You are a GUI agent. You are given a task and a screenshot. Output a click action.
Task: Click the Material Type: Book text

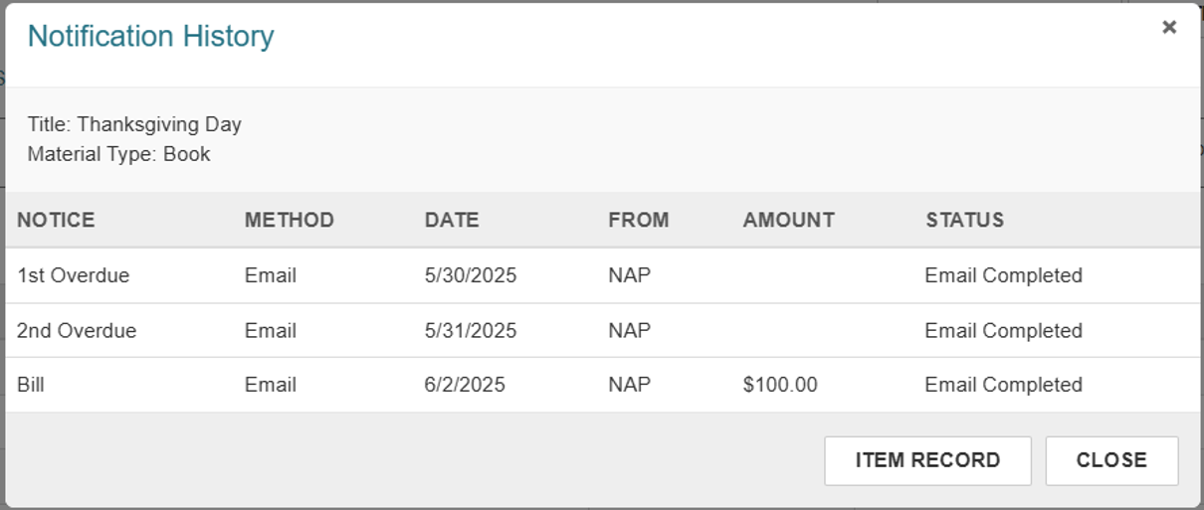[x=118, y=154]
